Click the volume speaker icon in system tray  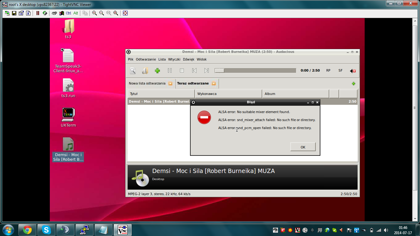point(386,230)
